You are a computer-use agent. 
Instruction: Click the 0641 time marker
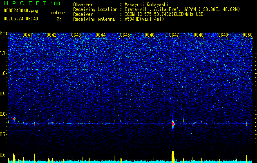coord(27,35)
